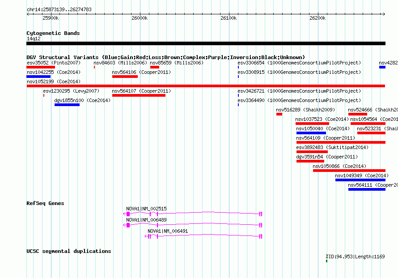This screenshot has width=398, height=278.
Task: Click the nsv4282 blue bar at right edge
Action: tap(382, 67)
